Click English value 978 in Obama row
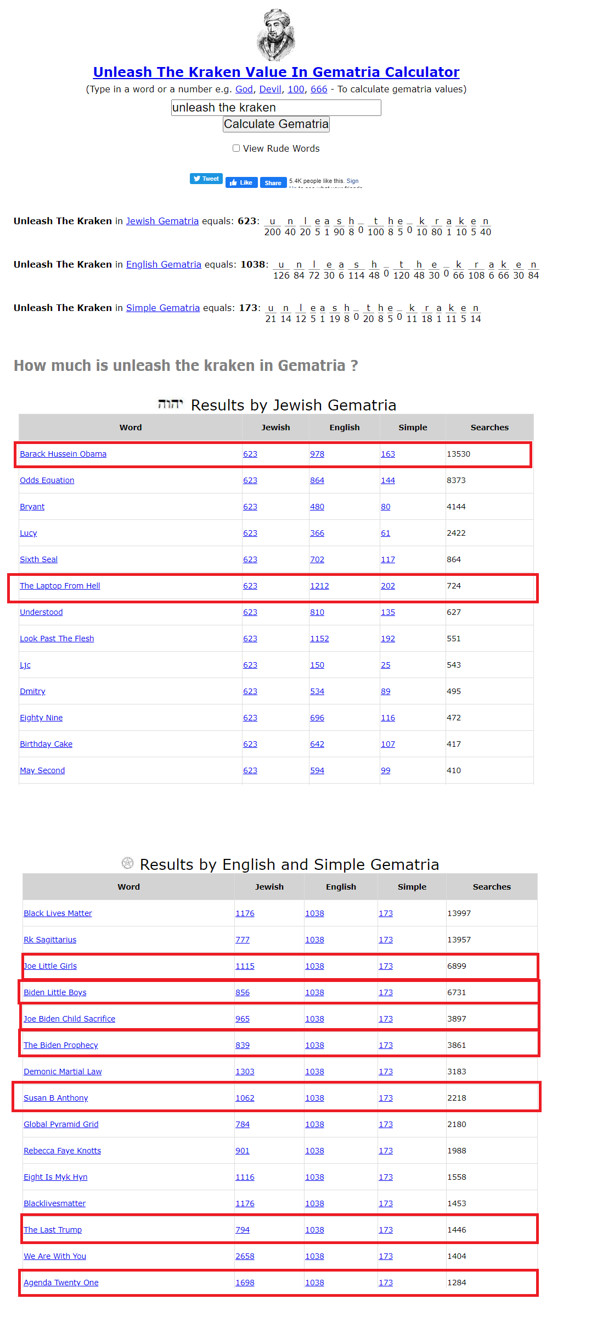597x1321 pixels. click(317, 454)
